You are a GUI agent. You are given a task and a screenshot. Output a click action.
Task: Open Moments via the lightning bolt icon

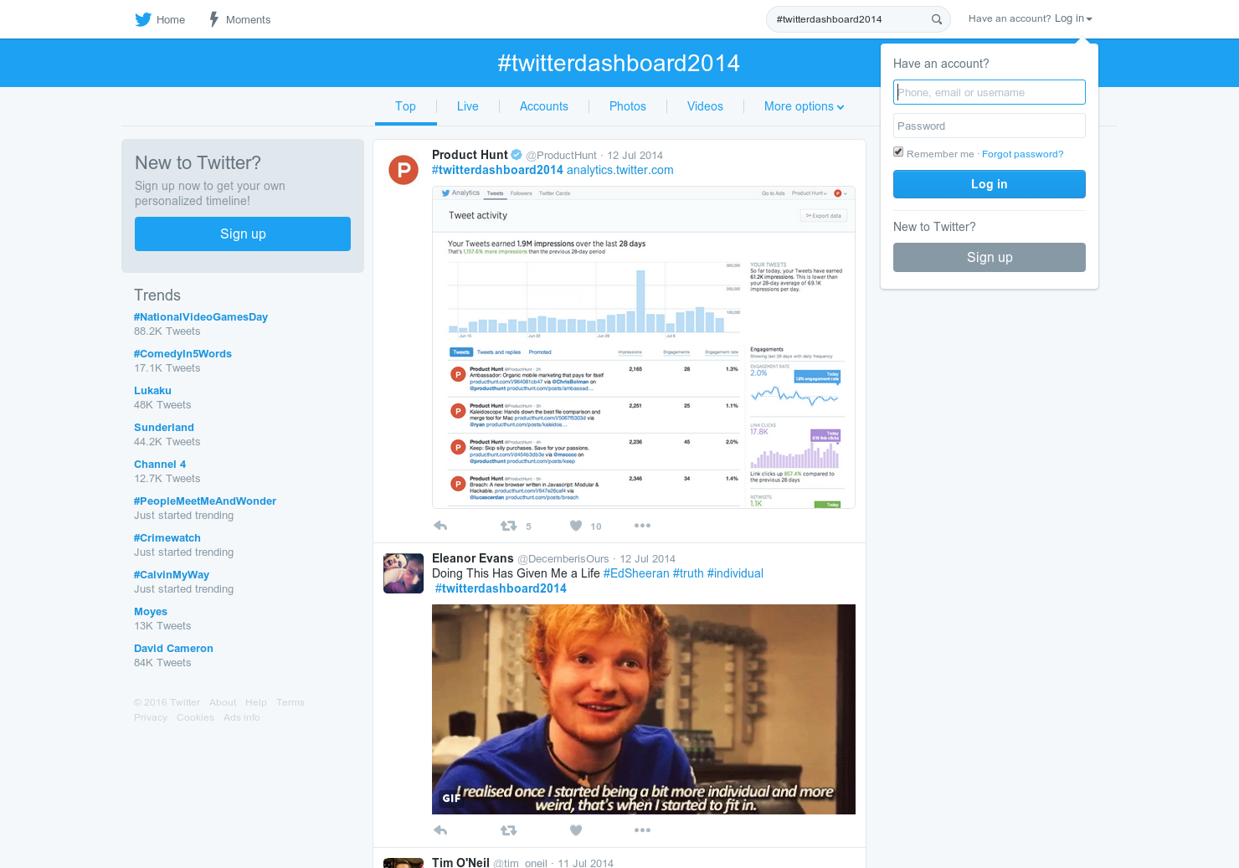pos(213,18)
